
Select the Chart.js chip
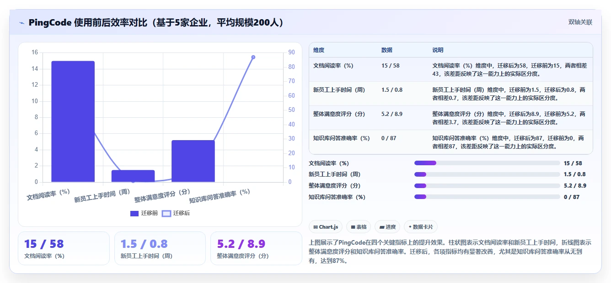click(x=326, y=227)
